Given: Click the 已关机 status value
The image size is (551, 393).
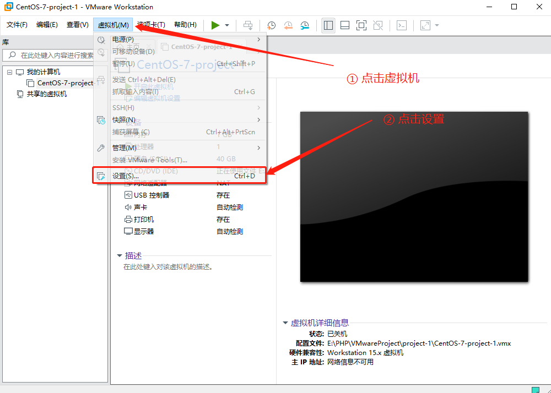Looking at the screenshot, I should click(x=337, y=334).
